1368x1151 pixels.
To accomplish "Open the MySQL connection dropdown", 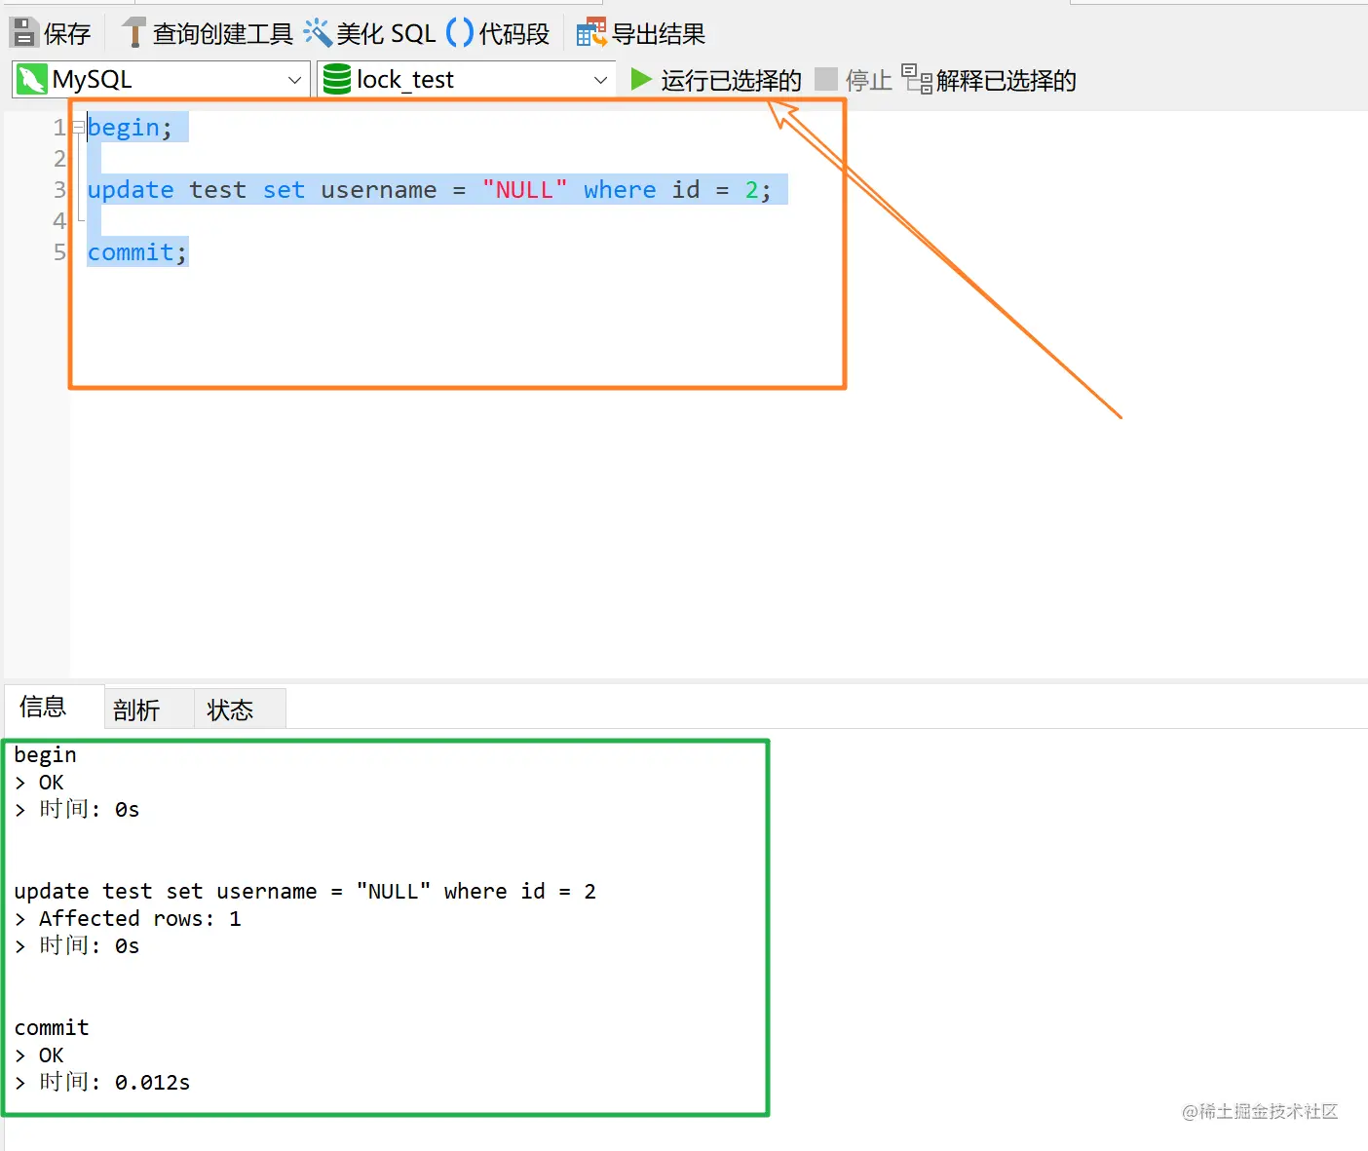I will point(161,79).
